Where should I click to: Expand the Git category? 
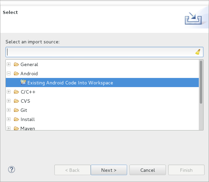pos(8,110)
